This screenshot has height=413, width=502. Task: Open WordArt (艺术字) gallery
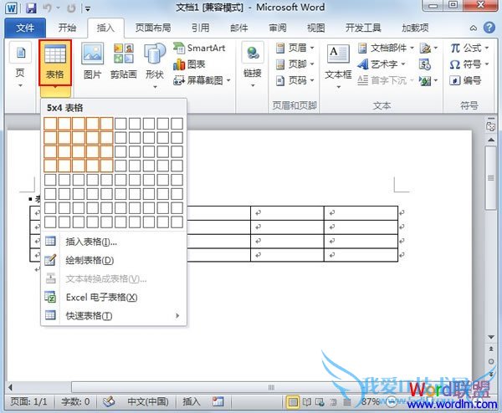[382, 64]
